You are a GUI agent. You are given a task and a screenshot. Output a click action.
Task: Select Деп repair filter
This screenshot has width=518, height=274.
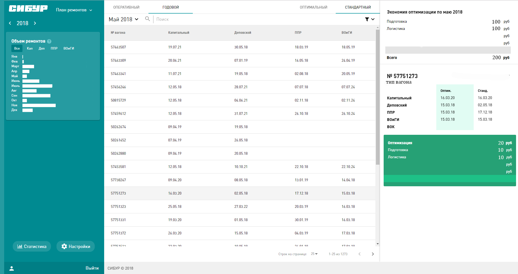42,48
